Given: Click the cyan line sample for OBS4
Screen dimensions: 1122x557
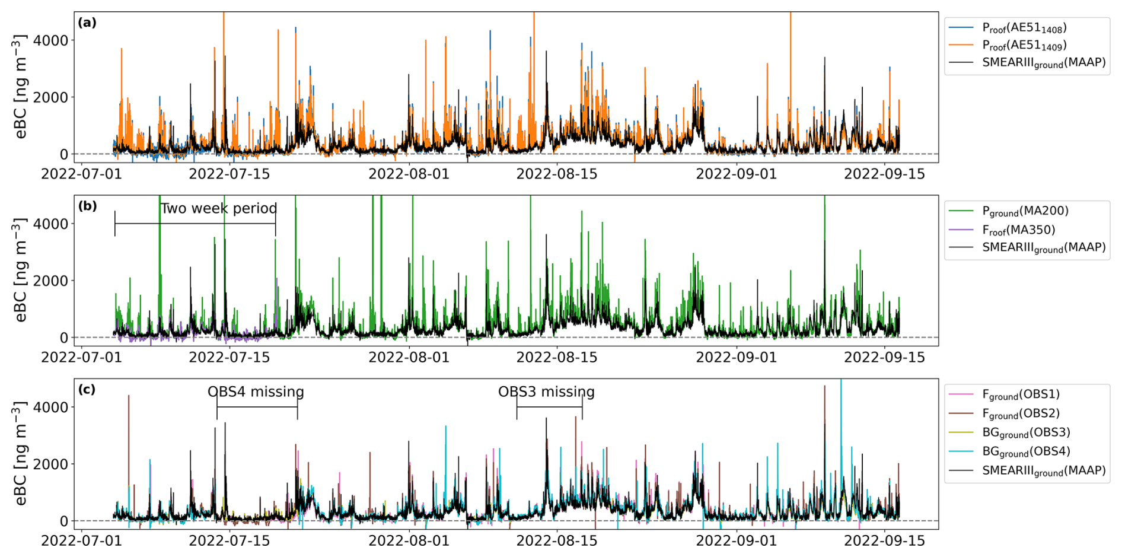Looking at the screenshot, I should [961, 451].
